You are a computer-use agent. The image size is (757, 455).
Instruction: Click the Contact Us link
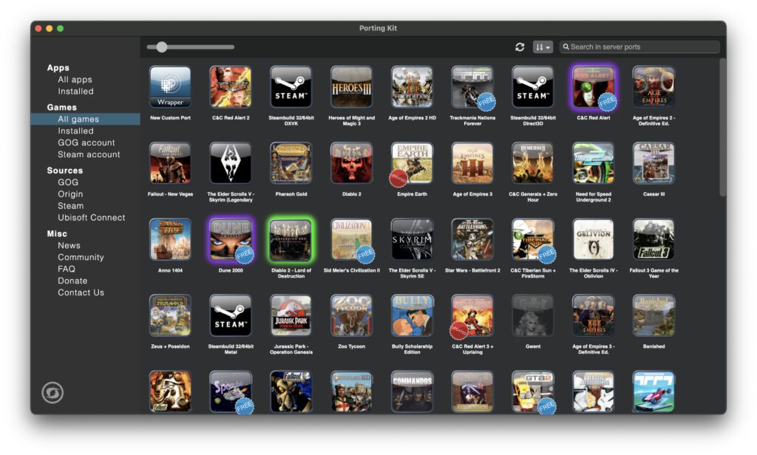[81, 292]
